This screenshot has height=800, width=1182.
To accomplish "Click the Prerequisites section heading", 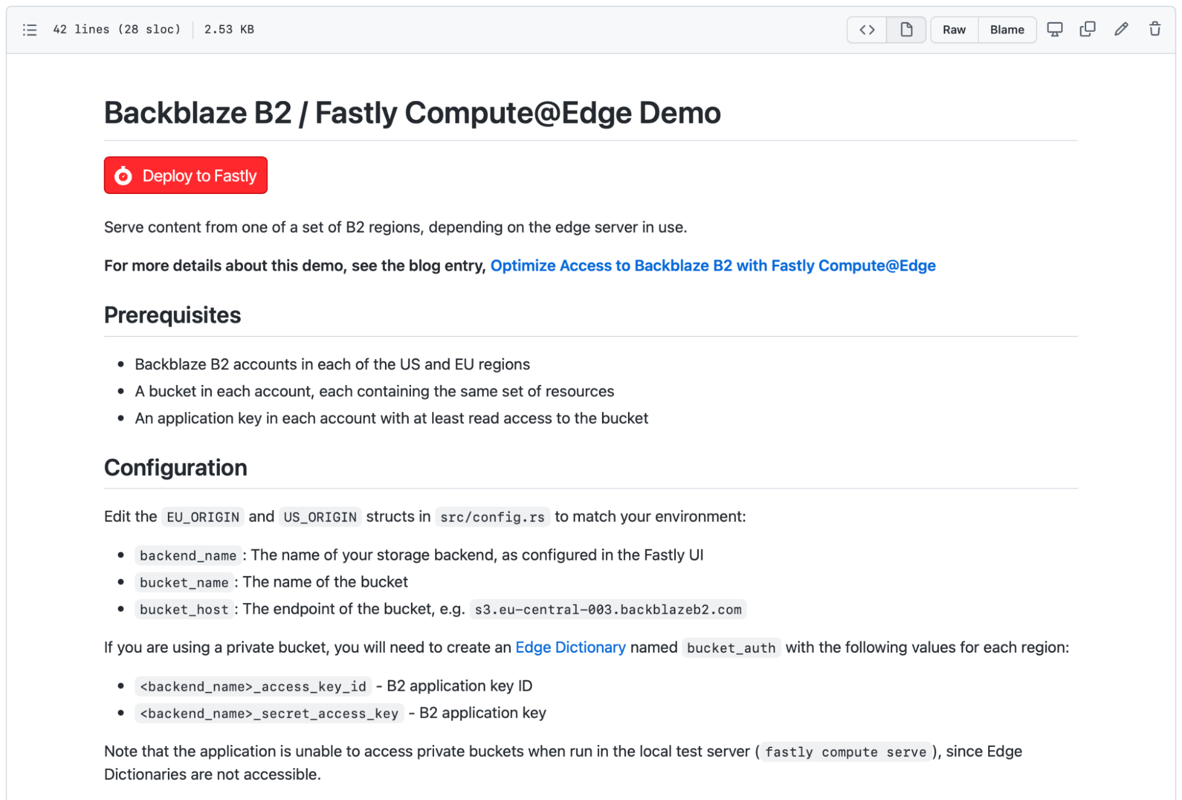I will [172, 315].
